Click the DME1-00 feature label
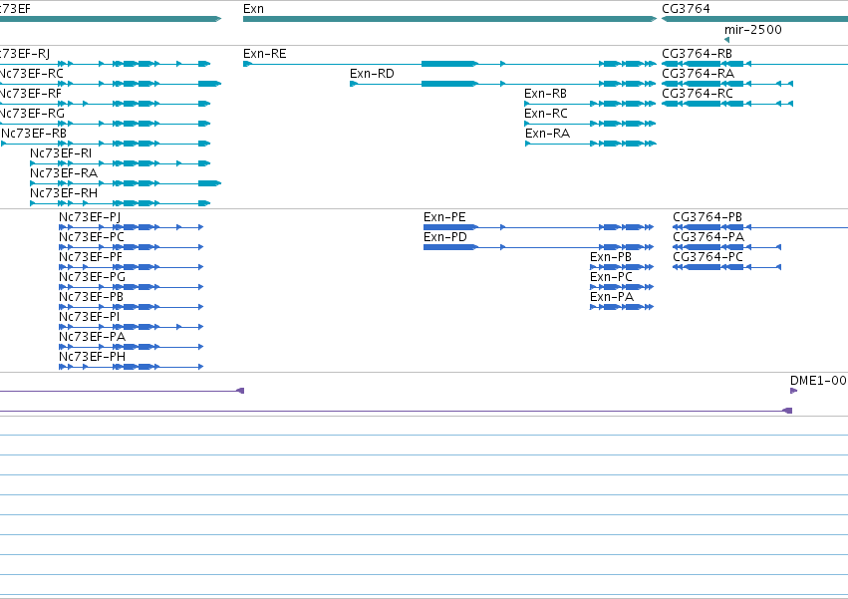The width and height of the screenshot is (848, 599). coord(818,381)
